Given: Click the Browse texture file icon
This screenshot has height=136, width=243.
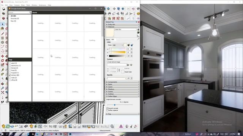Looking at the screenshot, I should tap(128, 65).
